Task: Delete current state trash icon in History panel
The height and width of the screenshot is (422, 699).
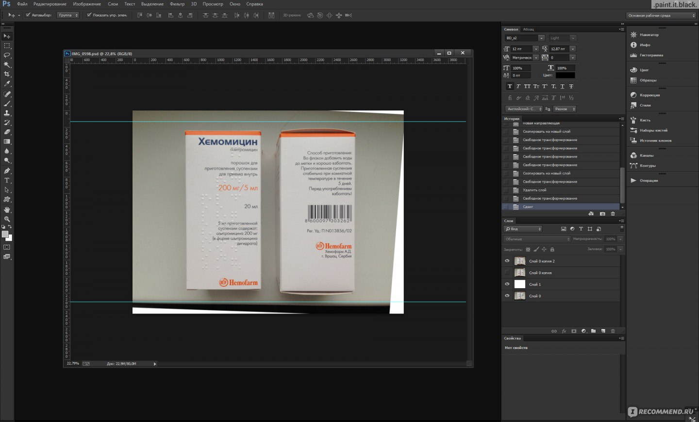Action: click(613, 214)
